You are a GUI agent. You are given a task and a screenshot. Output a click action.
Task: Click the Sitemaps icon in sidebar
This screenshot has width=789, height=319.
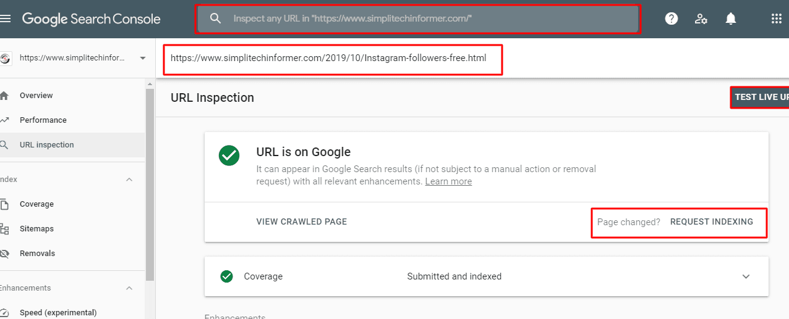[x=4, y=229]
